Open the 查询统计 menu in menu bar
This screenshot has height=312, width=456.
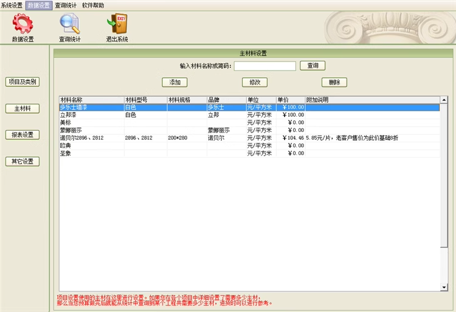pos(66,5)
